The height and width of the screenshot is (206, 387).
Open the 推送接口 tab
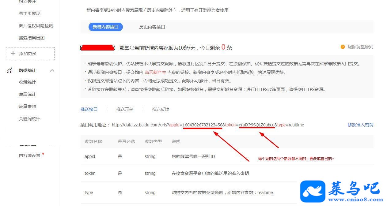click(89, 109)
